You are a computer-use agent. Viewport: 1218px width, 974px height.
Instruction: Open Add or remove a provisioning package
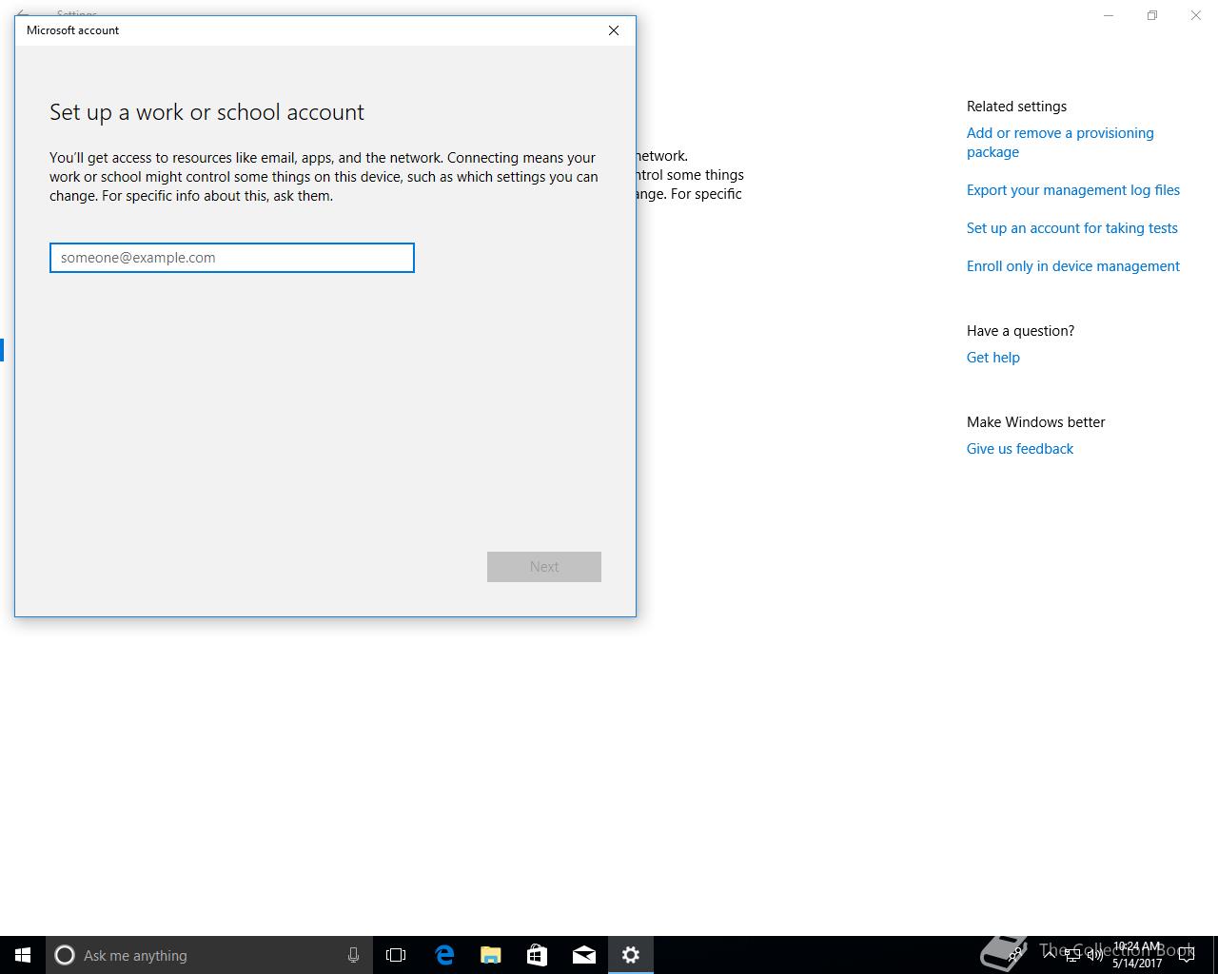1060,143
